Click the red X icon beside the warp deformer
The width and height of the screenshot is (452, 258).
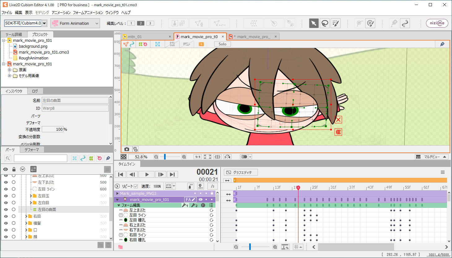point(338,120)
